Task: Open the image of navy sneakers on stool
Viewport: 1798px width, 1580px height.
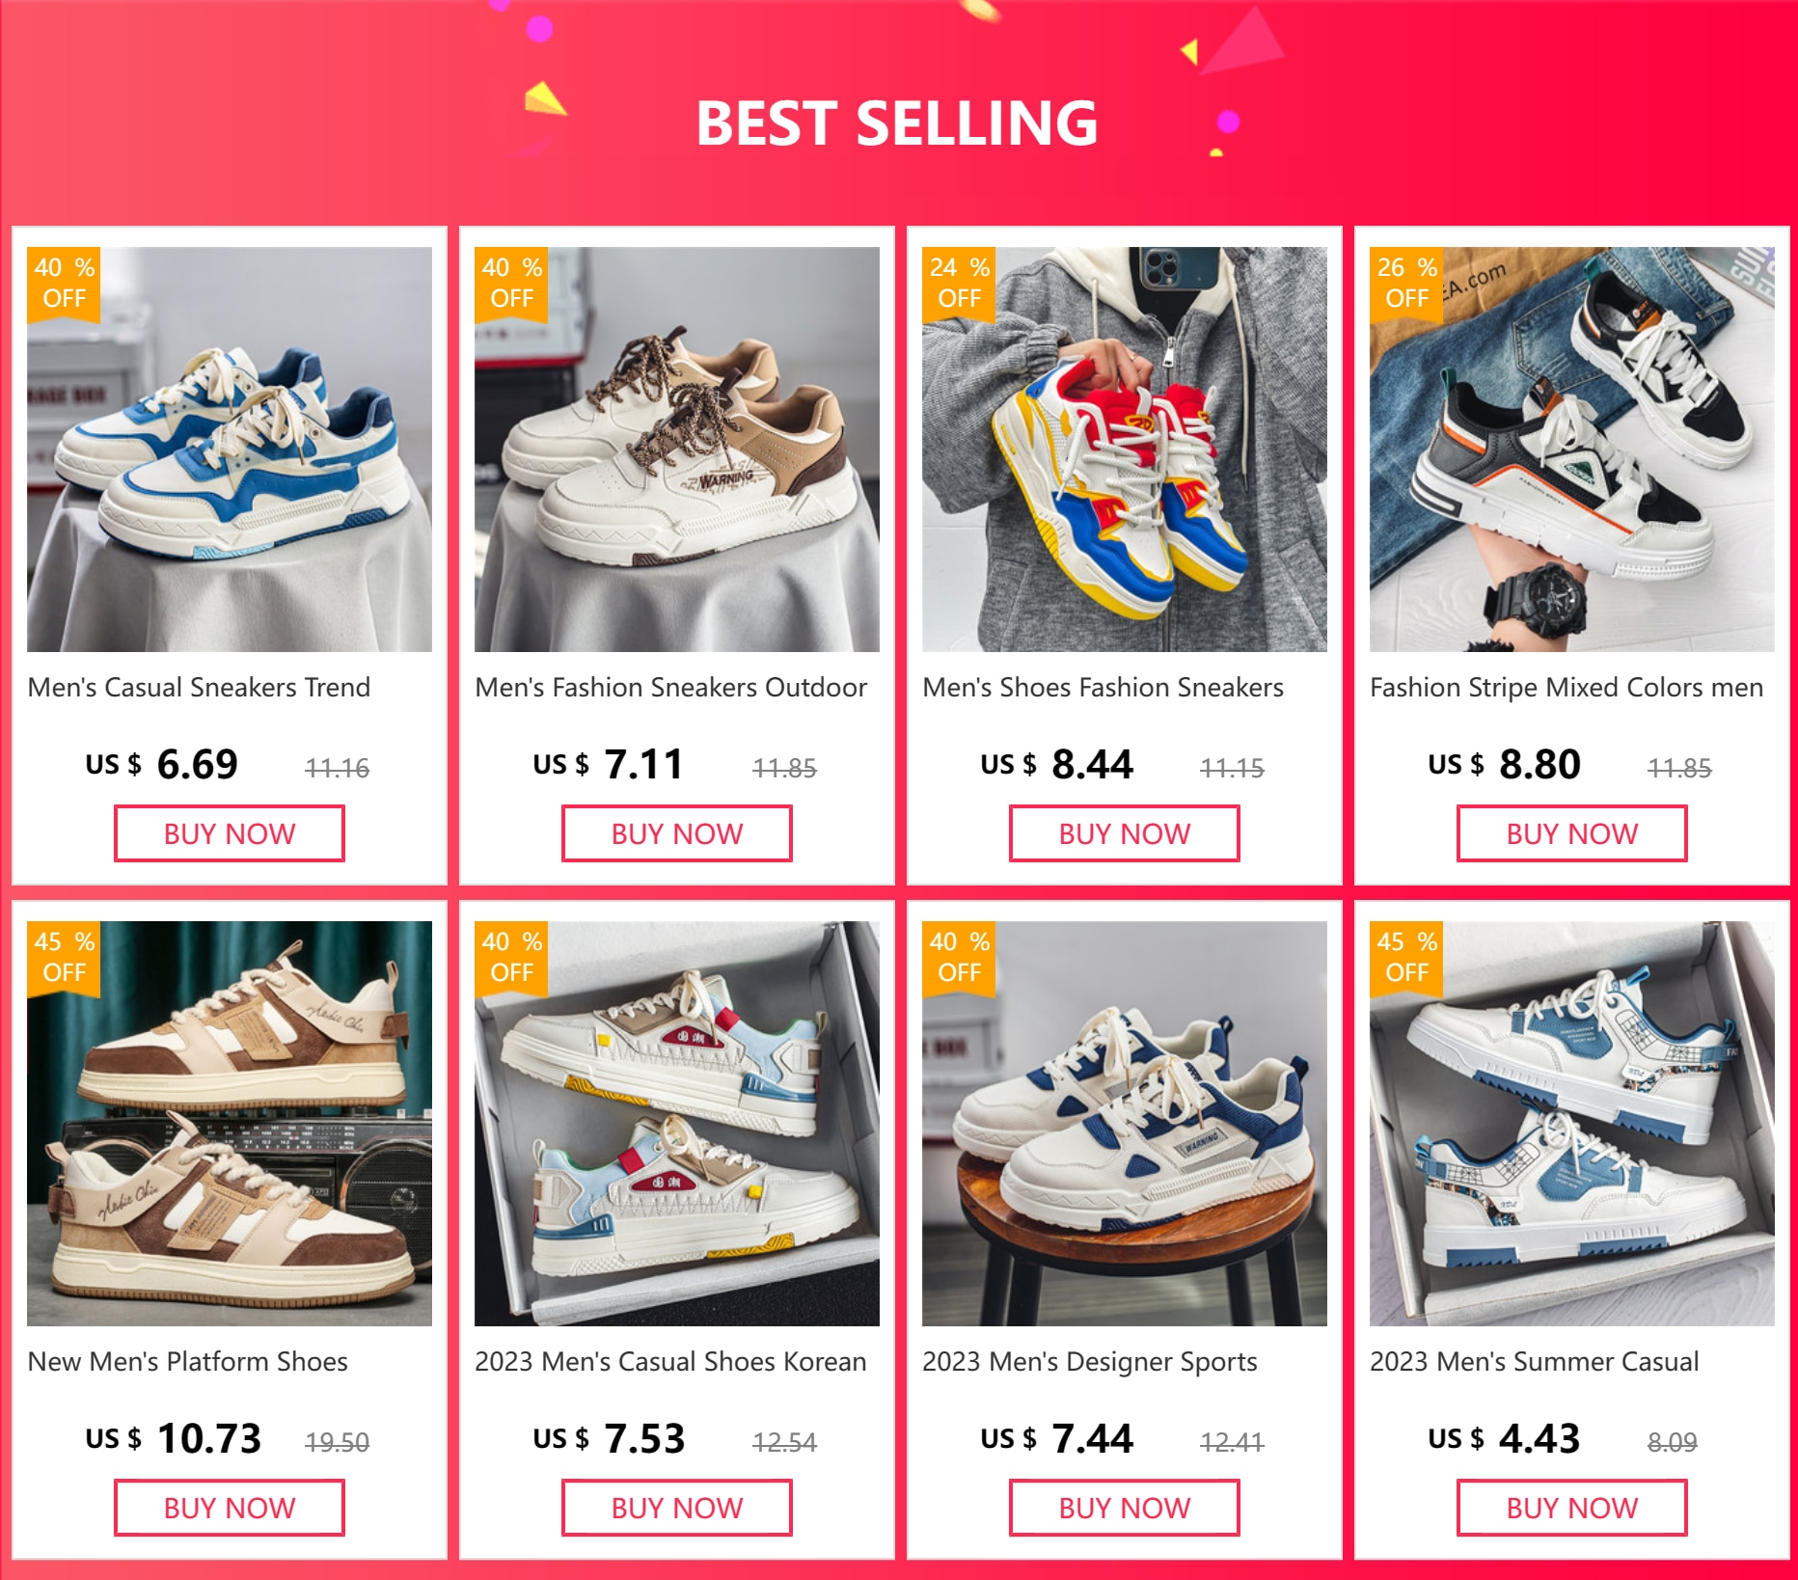Action: pyautogui.click(x=1125, y=1124)
